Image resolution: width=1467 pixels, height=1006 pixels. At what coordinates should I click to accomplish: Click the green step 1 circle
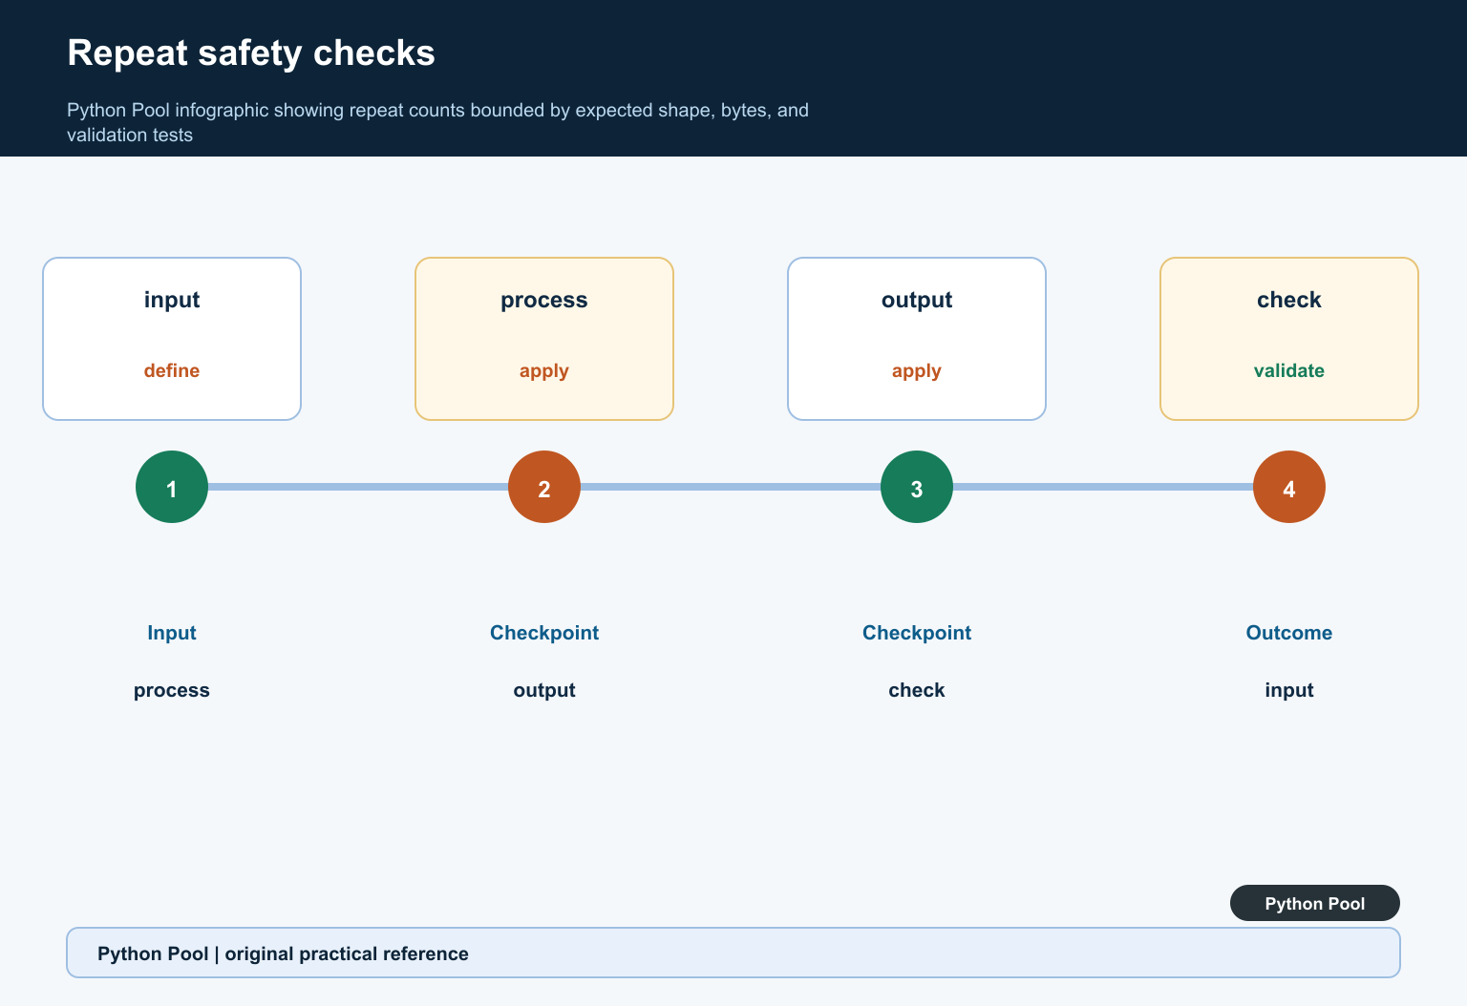click(x=172, y=487)
